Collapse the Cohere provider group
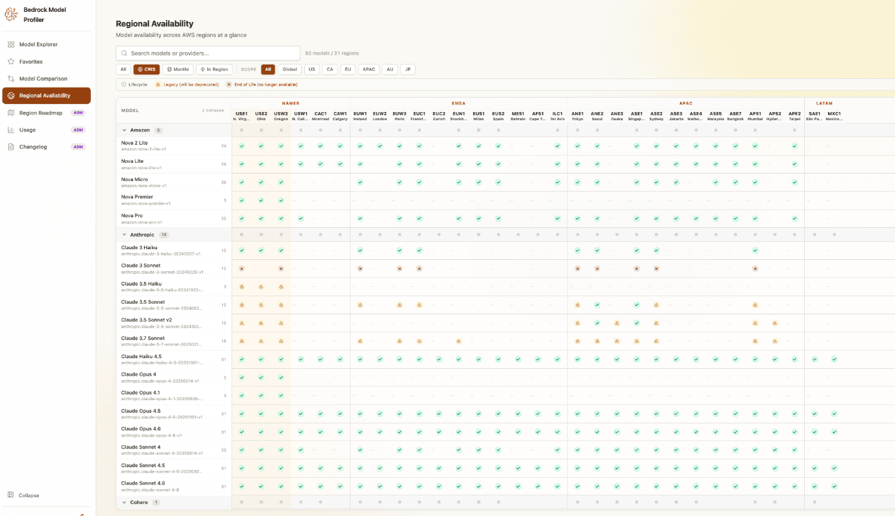Viewport: 895px width, 516px height. (124, 502)
